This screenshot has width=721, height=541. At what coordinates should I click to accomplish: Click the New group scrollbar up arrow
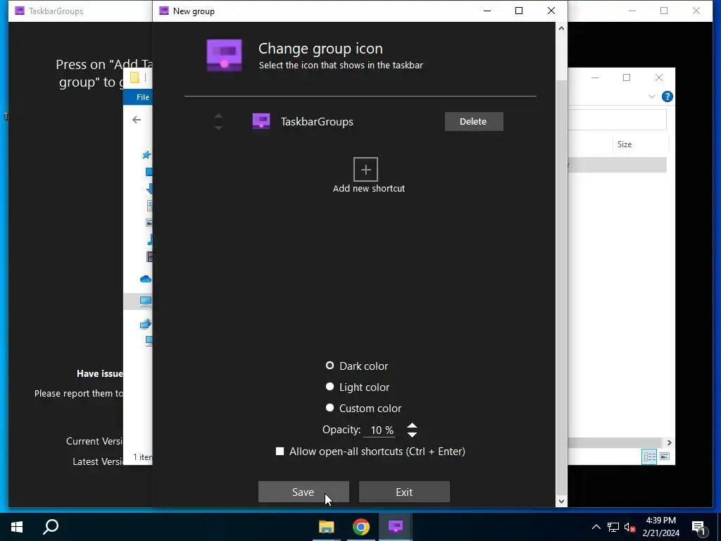point(561,28)
